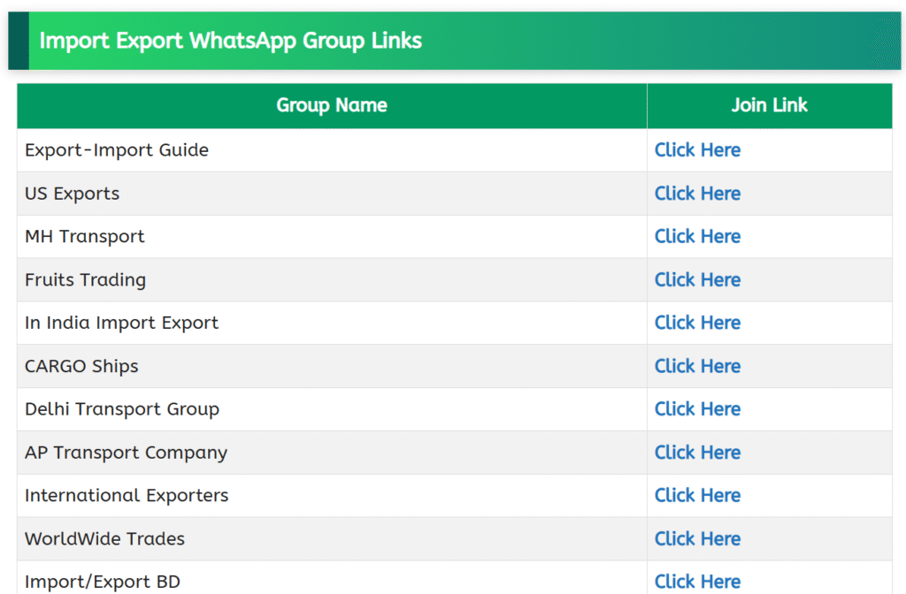Screen dimensions: 906x594
Task: Open the Fruits Trading Click Here link
Action: click(x=697, y=279)
